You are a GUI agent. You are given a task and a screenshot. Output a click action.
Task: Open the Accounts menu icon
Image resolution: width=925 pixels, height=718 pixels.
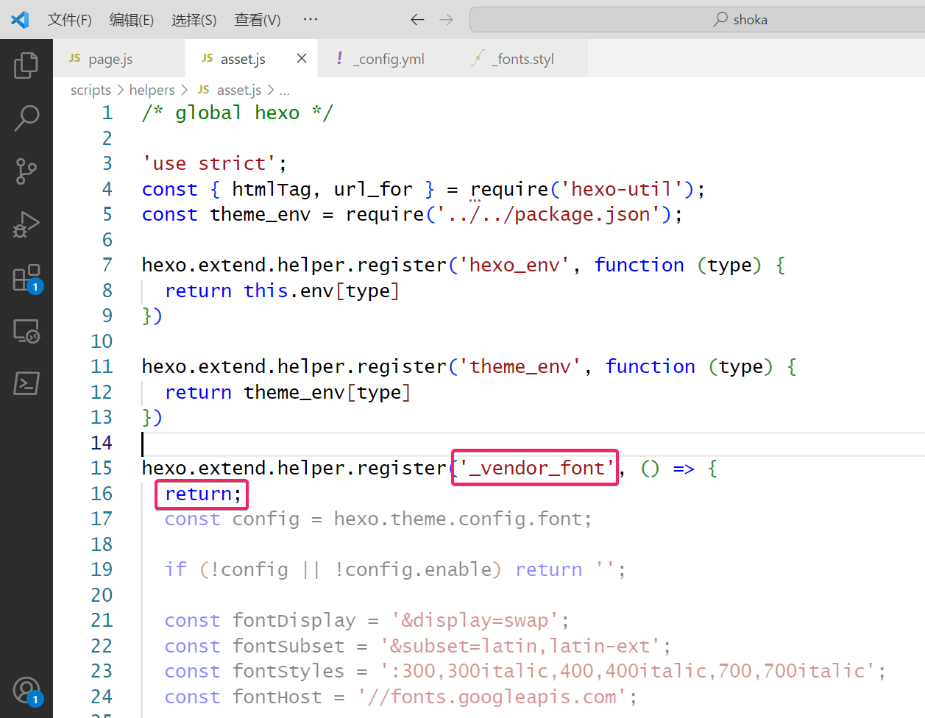(26, 691)
